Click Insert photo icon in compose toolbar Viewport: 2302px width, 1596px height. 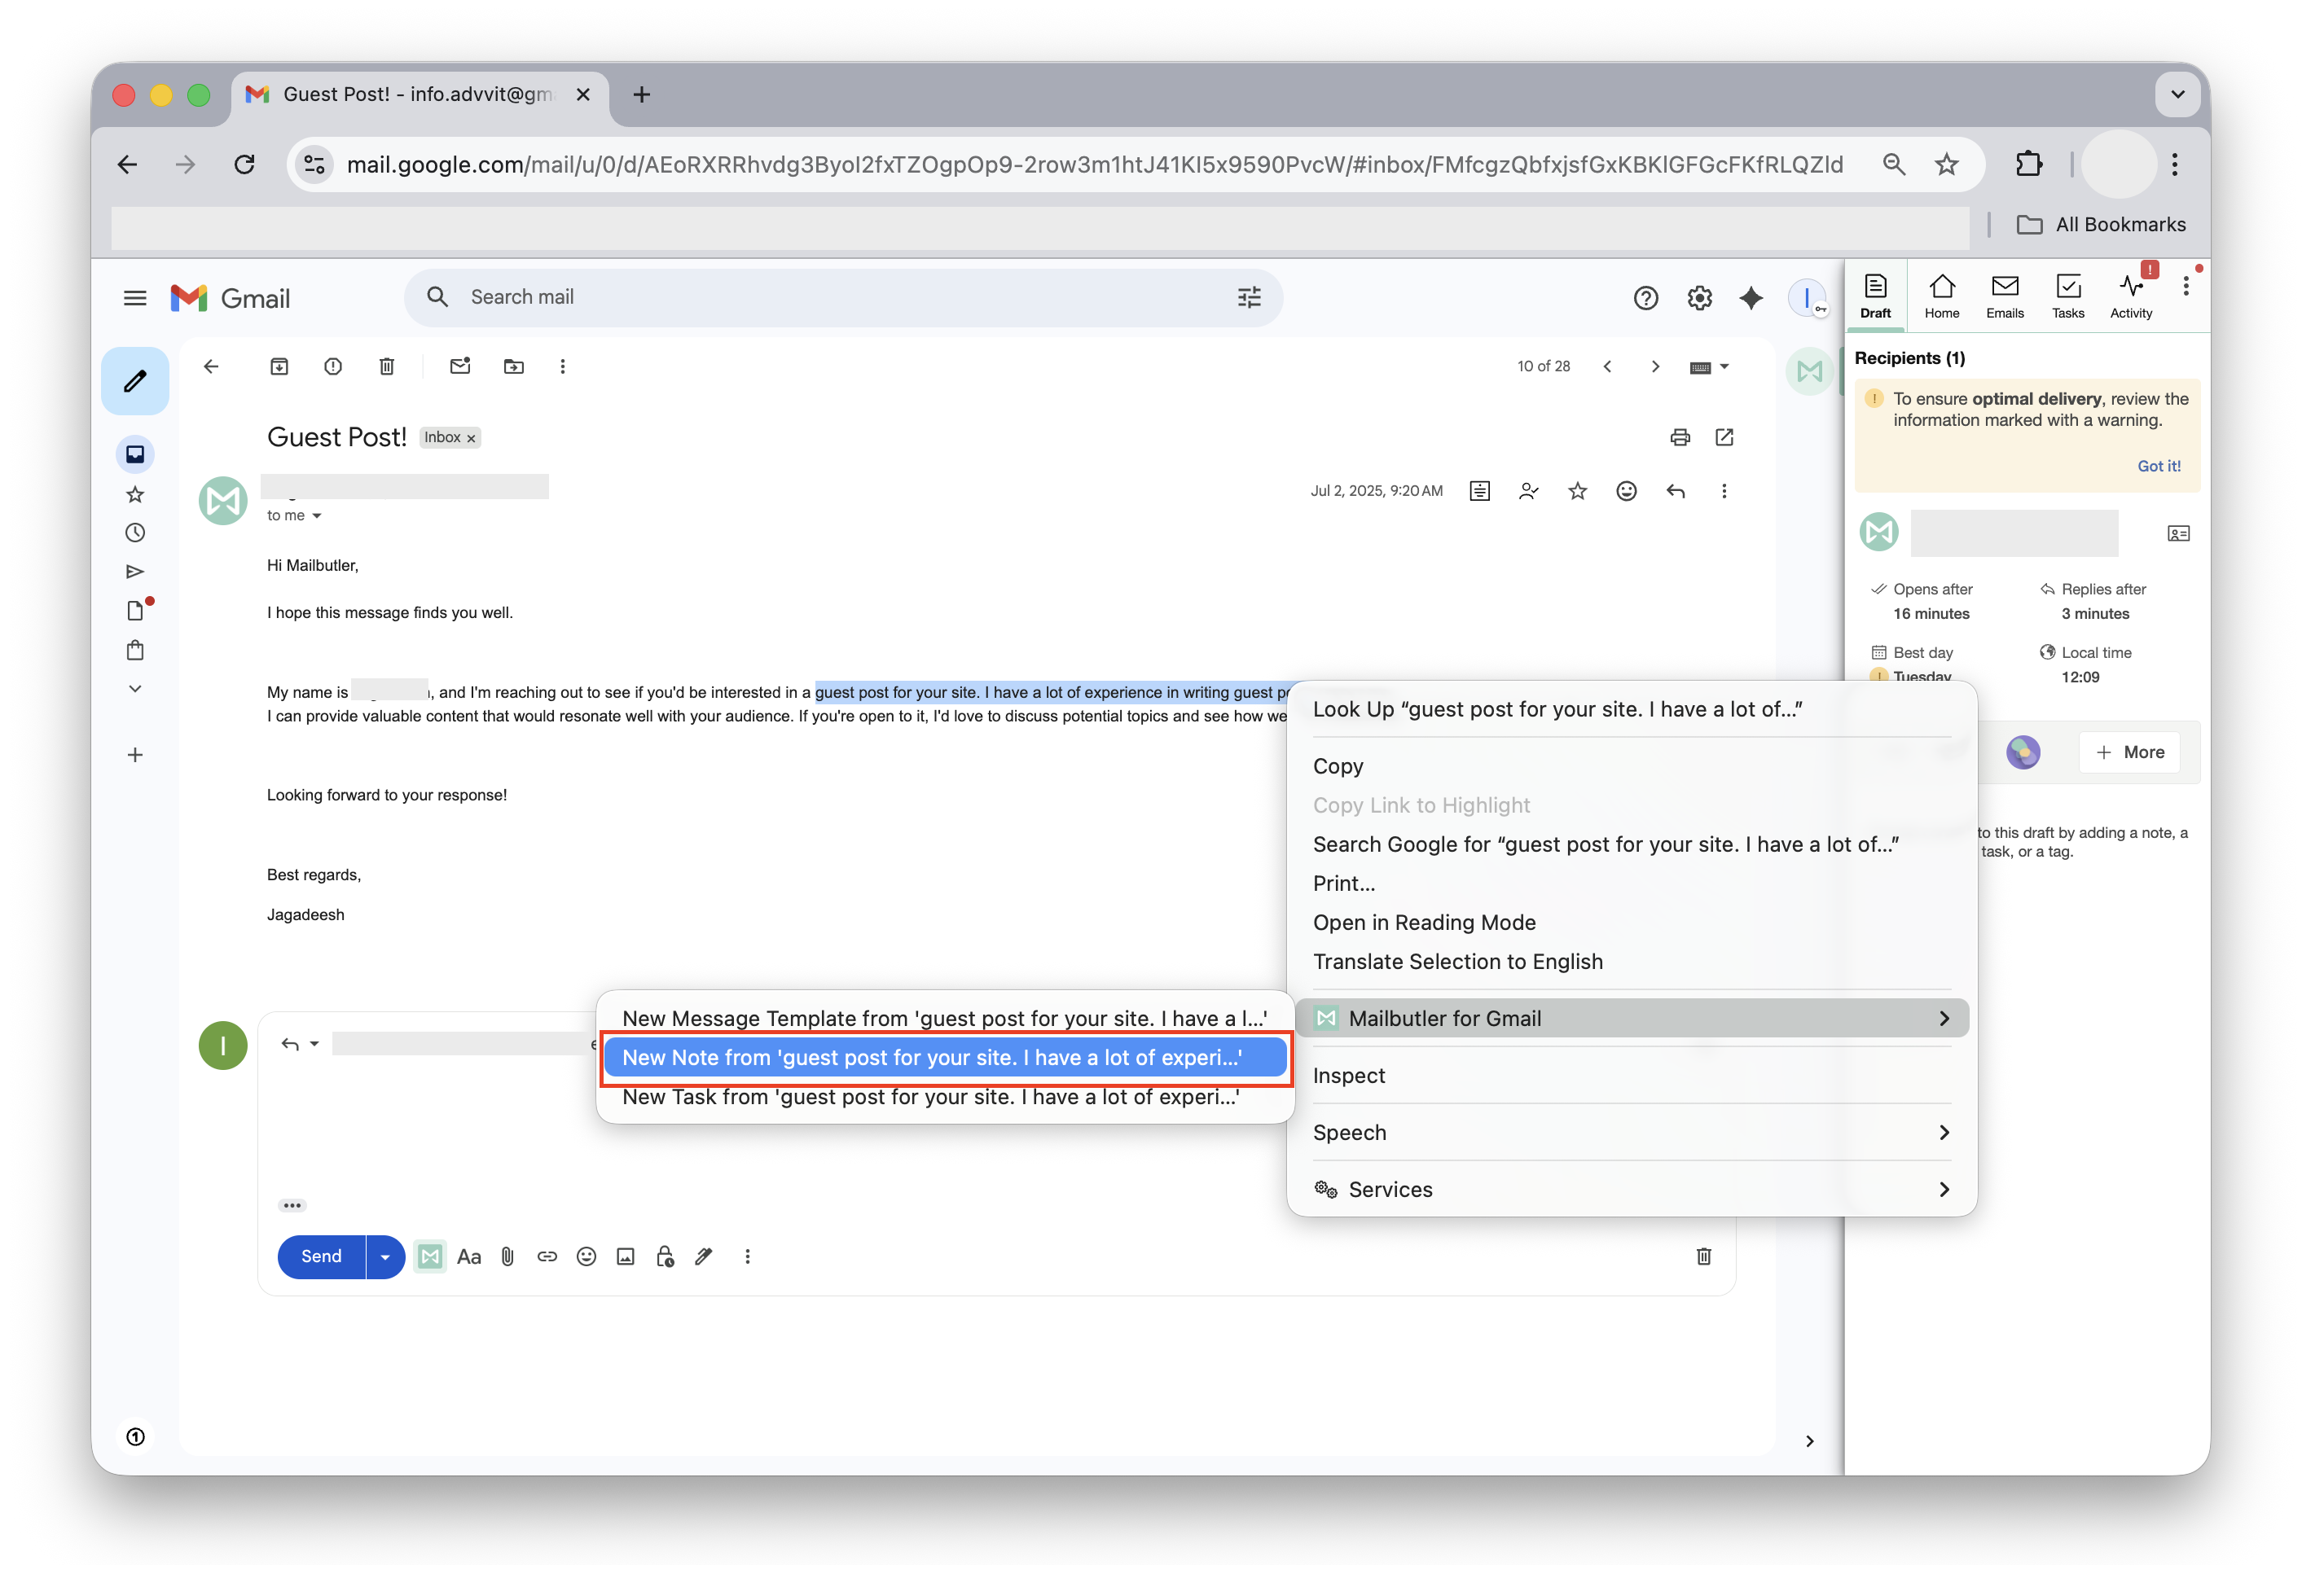tap(626, 1257)
